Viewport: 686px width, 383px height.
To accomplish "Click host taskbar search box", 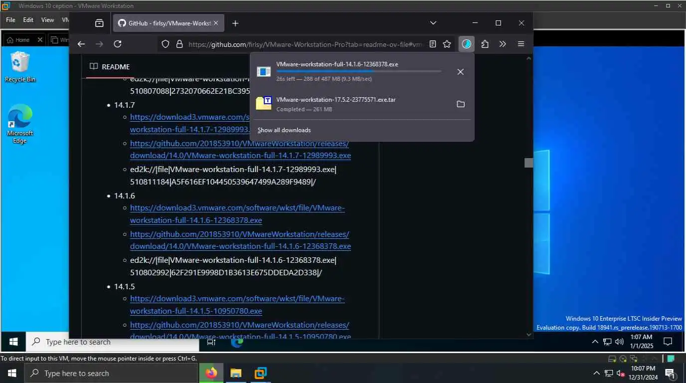I will click(112, 373).
